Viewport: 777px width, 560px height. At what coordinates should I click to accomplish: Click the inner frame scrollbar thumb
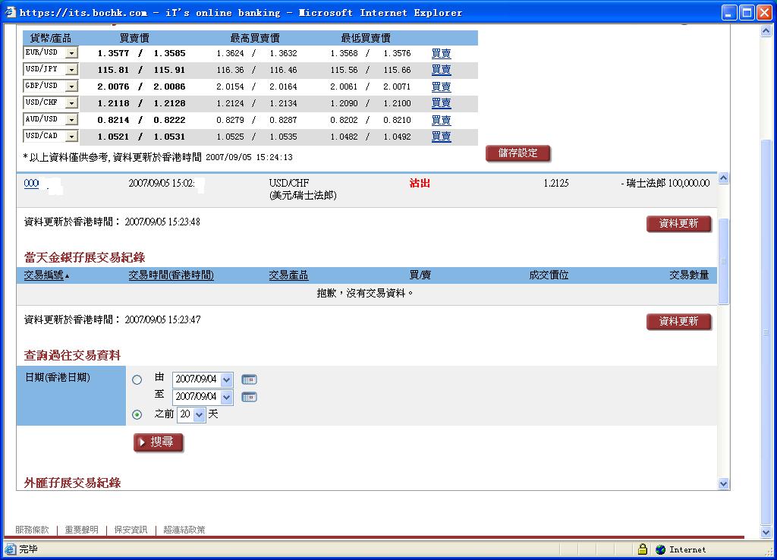pyautogui.click(x=723, y=261)
